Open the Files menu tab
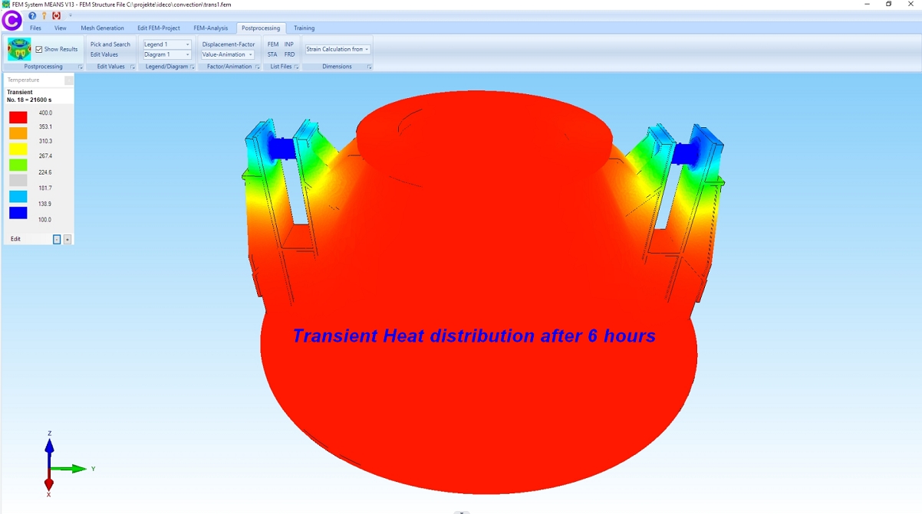This screenshot has height=514, width=922. (35, 28)
